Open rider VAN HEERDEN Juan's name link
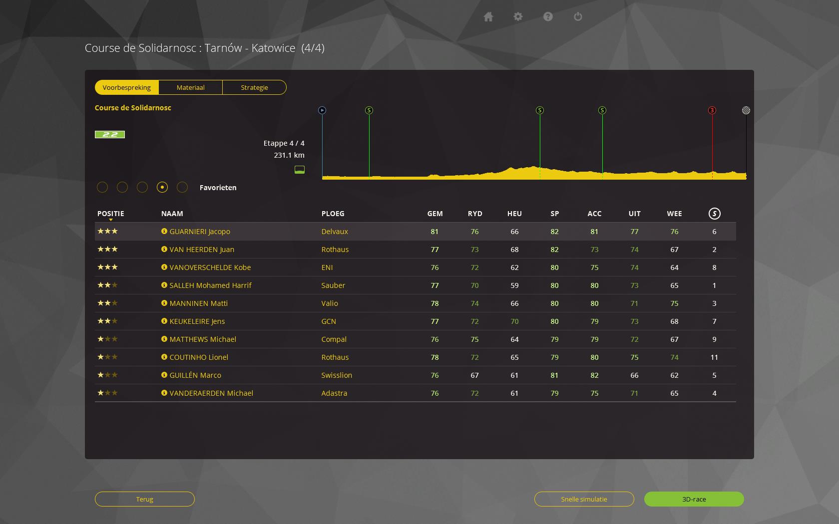This screenshot has width=839, height=524. [x=202, y=250]
